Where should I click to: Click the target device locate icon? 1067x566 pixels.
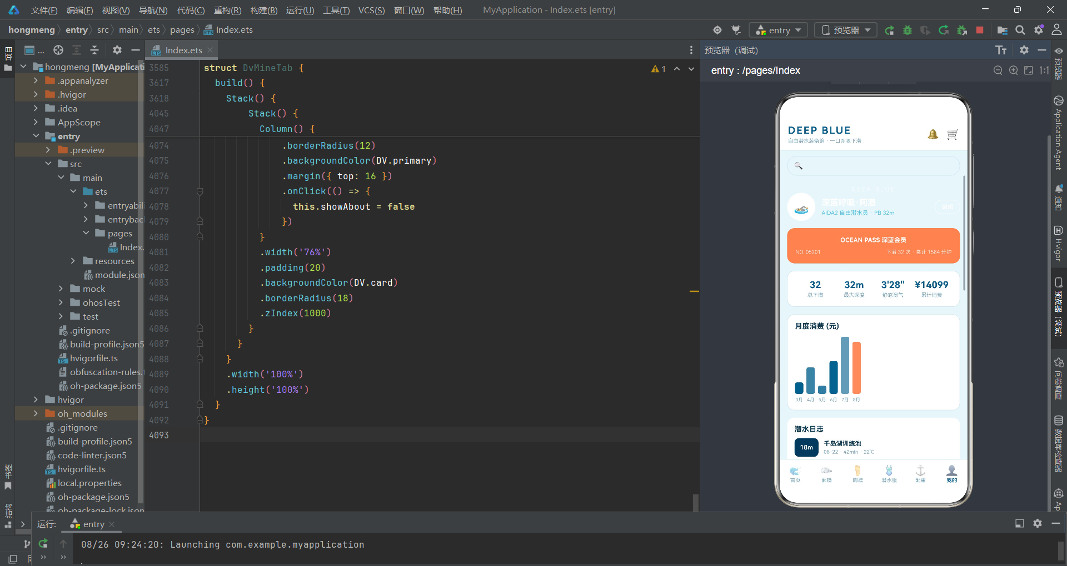pos(717,30)
